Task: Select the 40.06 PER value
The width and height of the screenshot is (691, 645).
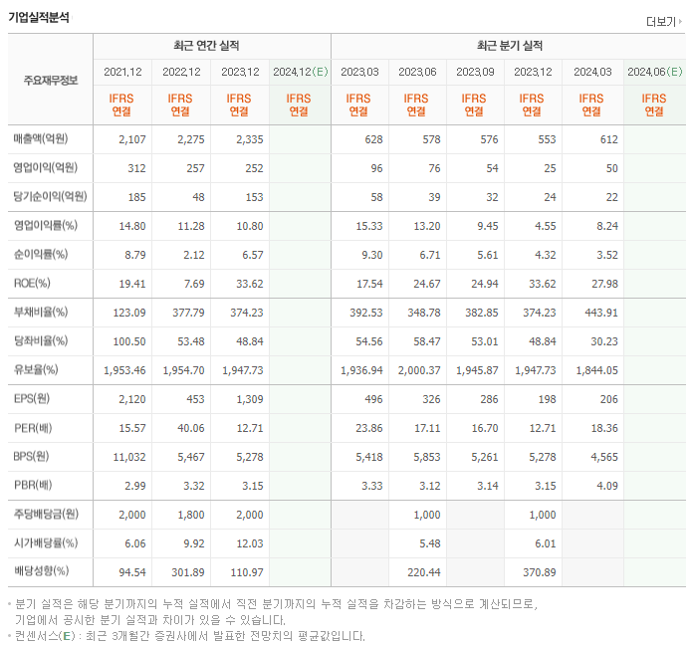Action: (x=191, y=428)
